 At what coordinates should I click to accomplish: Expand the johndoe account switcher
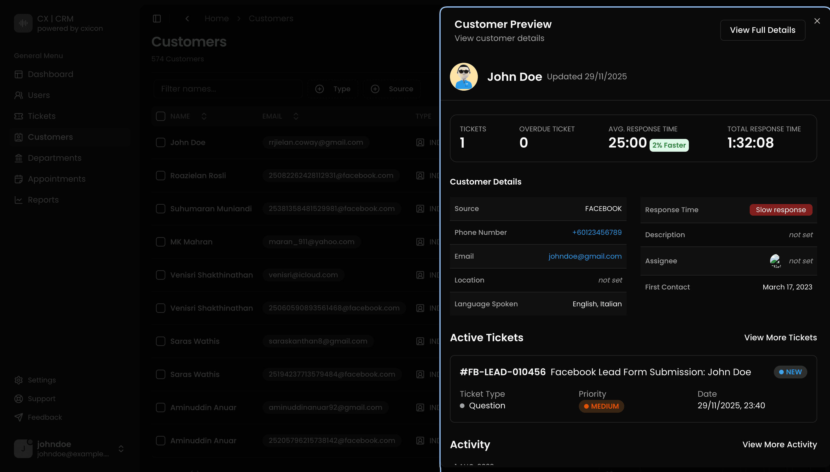tap(121, 449)
